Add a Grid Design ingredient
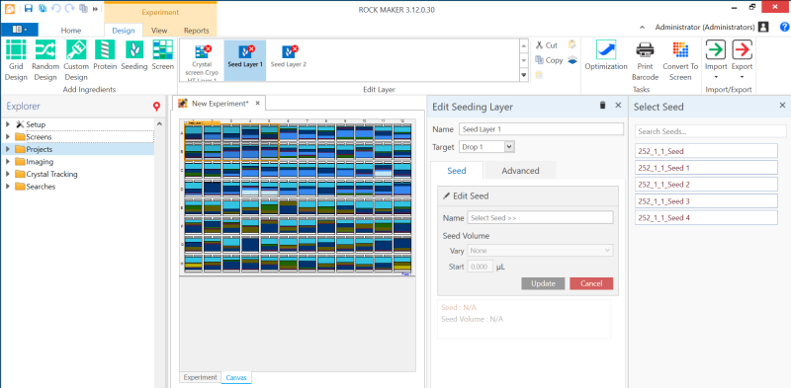The width and height of the screenshot is (791, 388). tap(16, 60)
